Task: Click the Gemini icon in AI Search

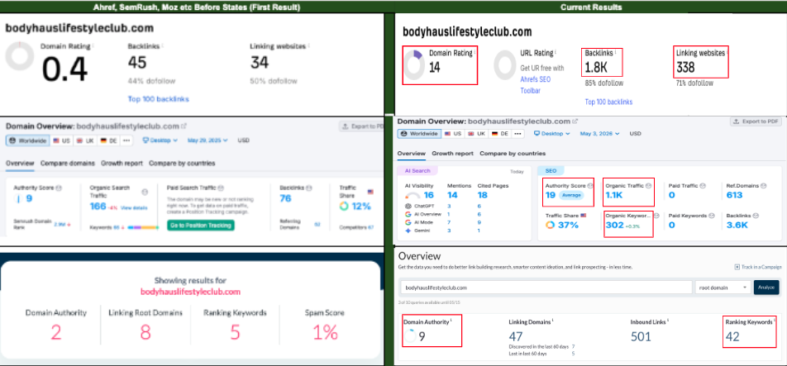Action: tap(408, 231)
